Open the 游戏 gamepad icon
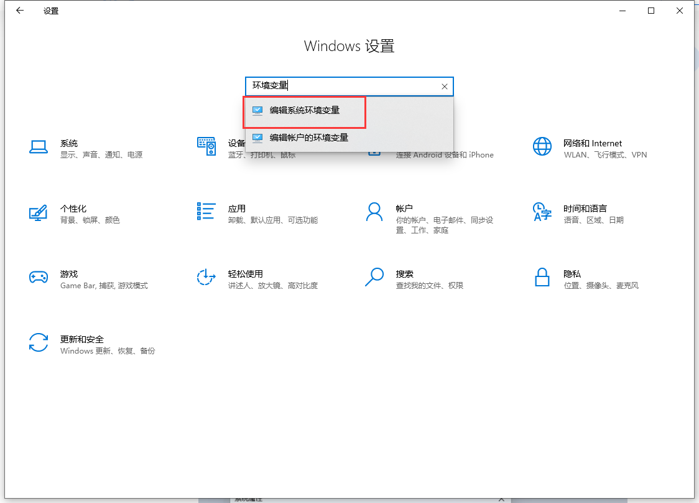This screenshot has width=699, height=503. [39, 277]
